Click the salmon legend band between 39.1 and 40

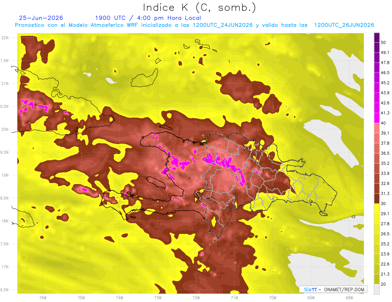coord(377,128)
